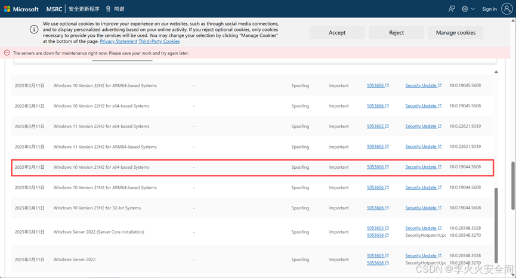516x278 pixels.
Task: Click the error icon in maintenance notice
Action: (7, 52)
